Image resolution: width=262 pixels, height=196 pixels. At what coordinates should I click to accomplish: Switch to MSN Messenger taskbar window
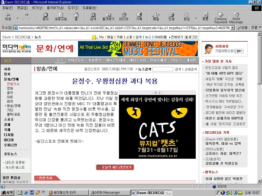point(110,193)
